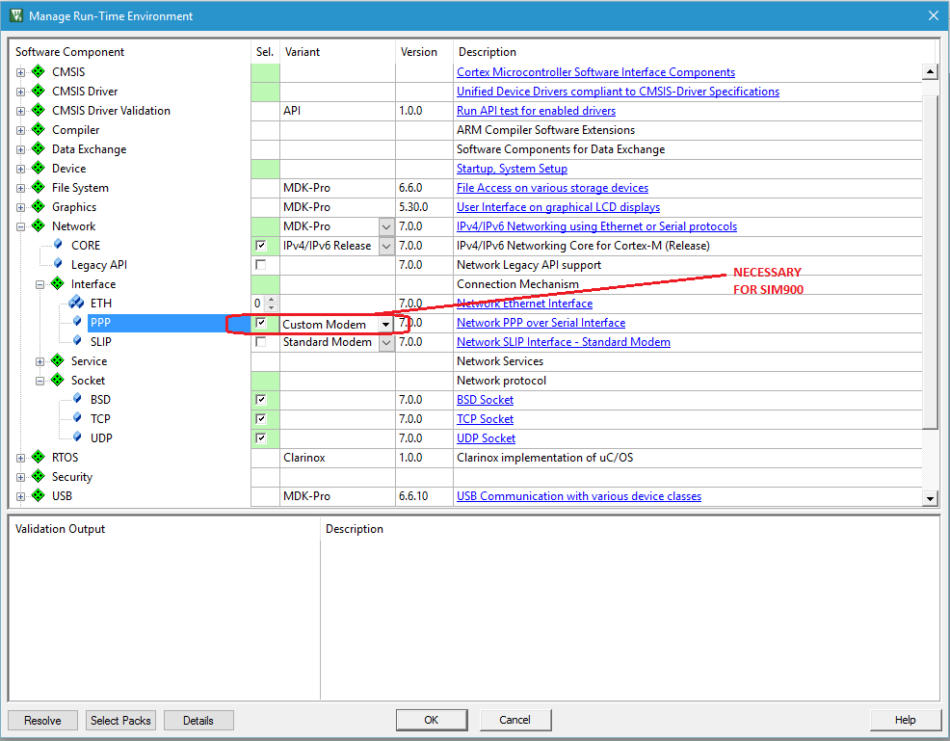Expand the RTOS tree node
This screenshot has height=741, width=950.
tap(21, 458)
